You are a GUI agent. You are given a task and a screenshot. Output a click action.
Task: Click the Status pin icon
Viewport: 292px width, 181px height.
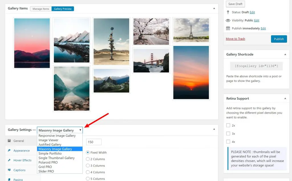pyautogui.click(x=228, y=12)
